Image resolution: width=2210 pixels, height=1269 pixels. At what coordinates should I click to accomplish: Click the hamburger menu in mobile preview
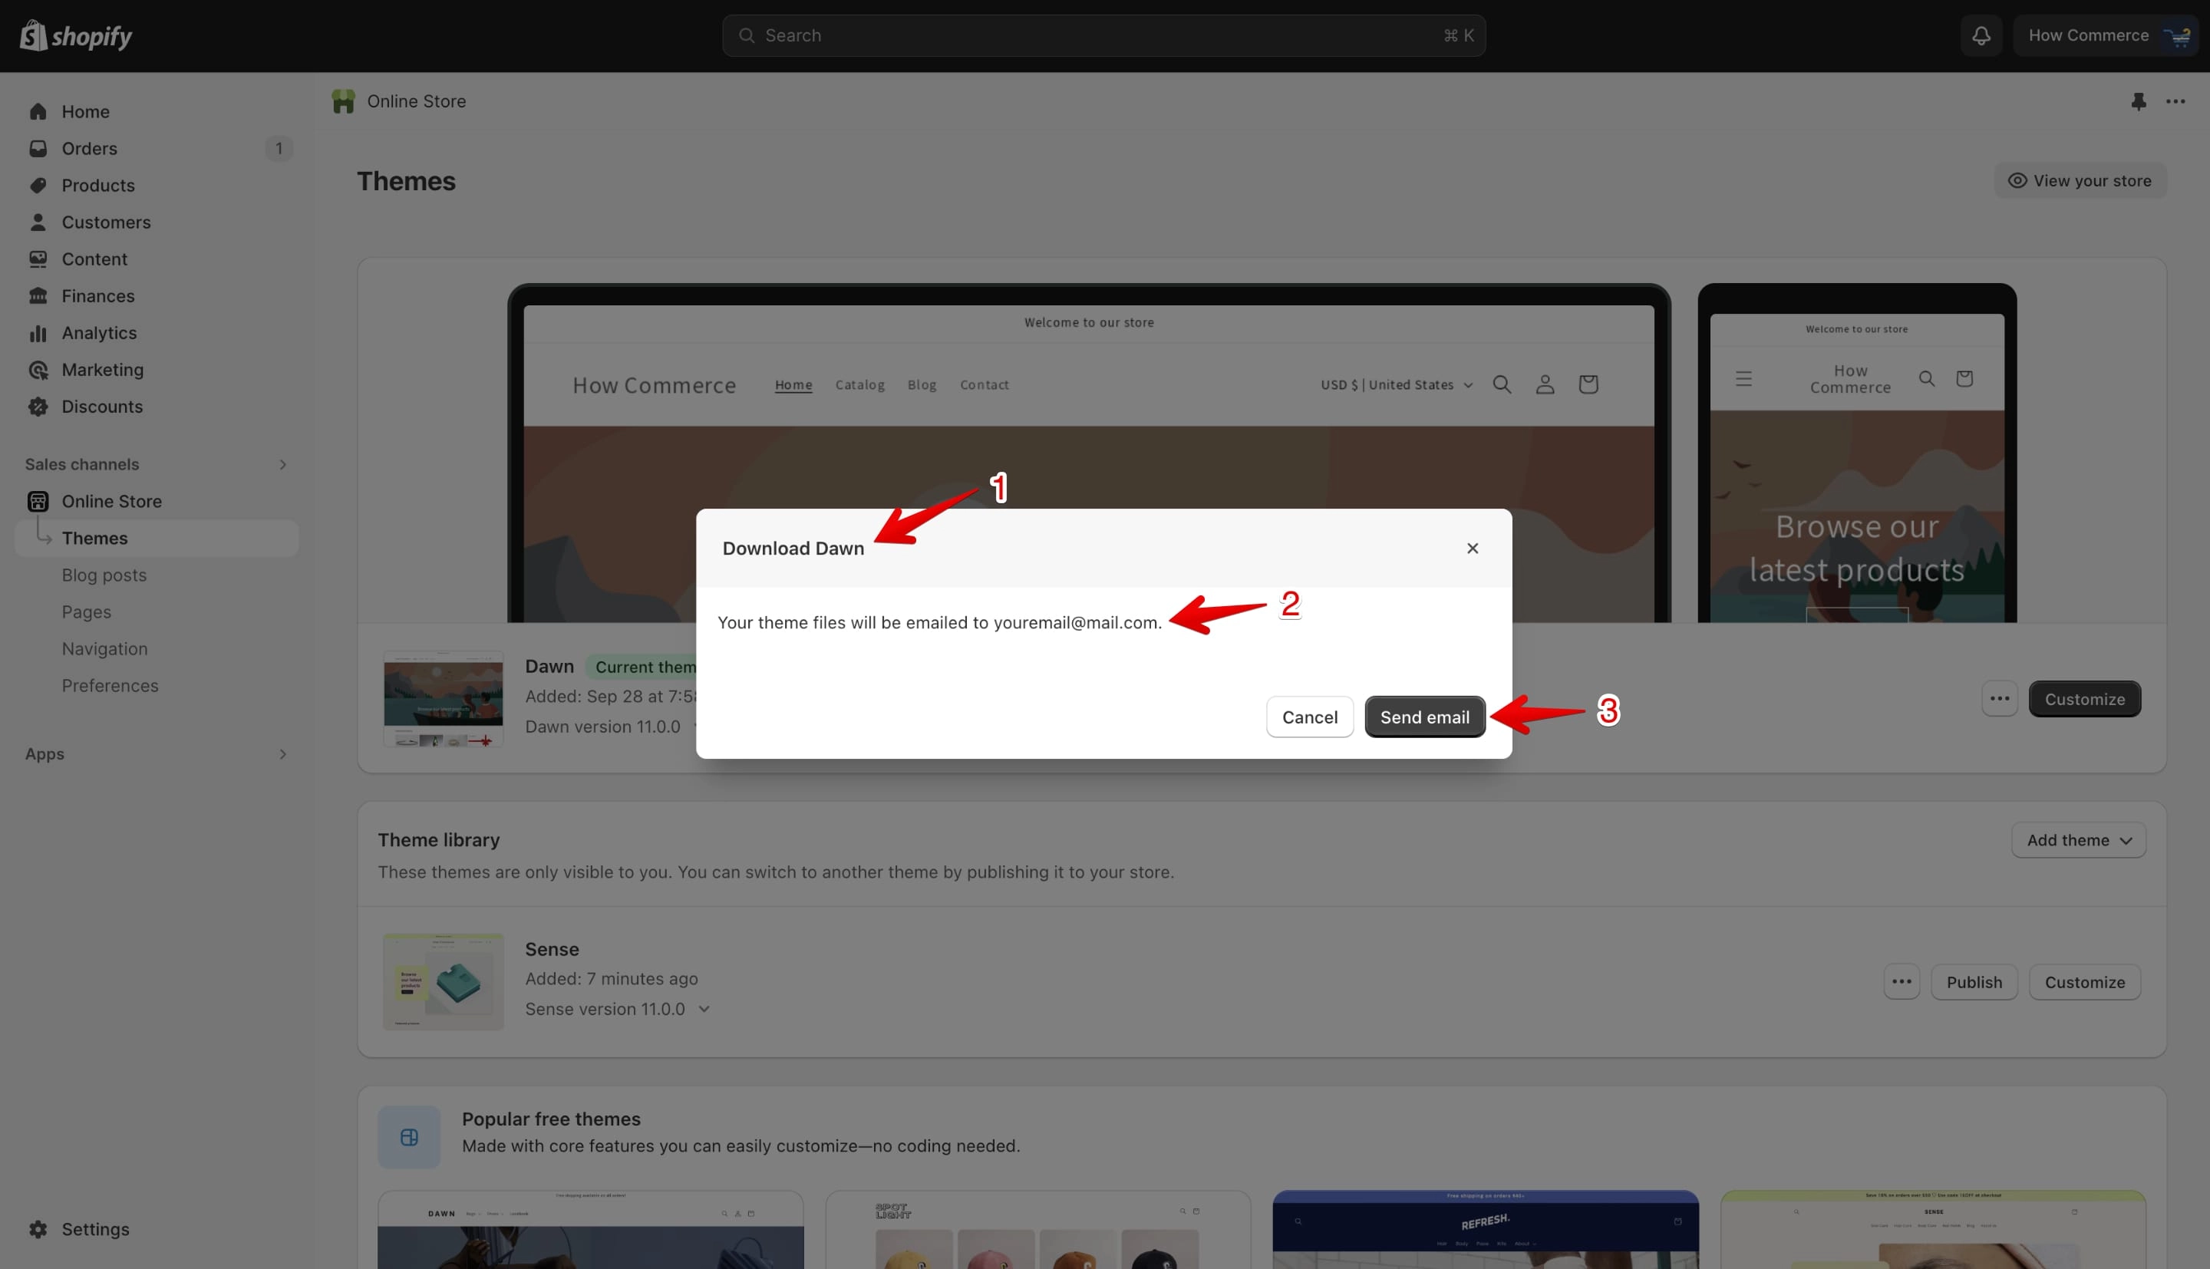pyautogui.click(x=1743, y=378)
